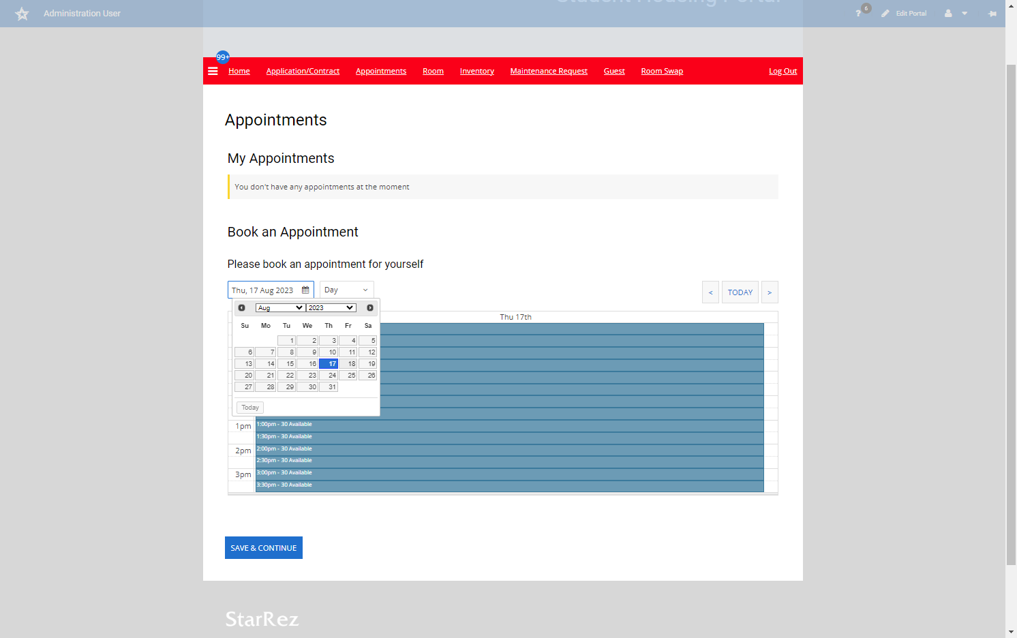Open the Guest menu item

click(614, 71)
